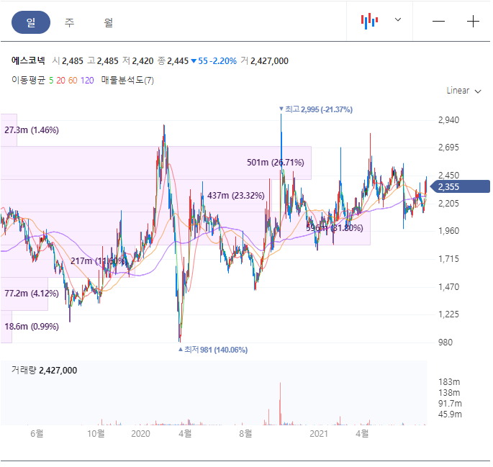Click the 18.6m (0.99%) volume profile label

(32, 327)
